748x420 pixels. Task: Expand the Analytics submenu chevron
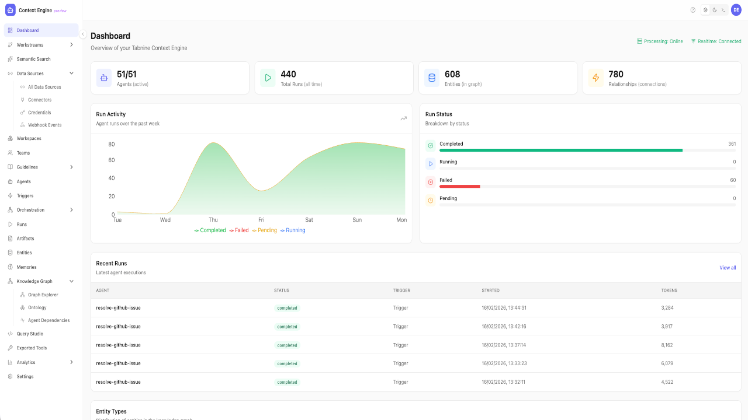tap(71, 362)
